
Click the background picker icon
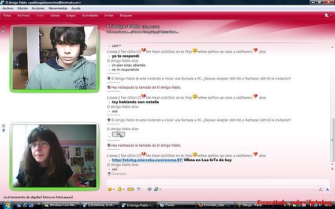click(156, 189)
